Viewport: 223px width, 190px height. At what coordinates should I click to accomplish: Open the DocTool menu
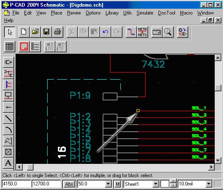(167, 13)
